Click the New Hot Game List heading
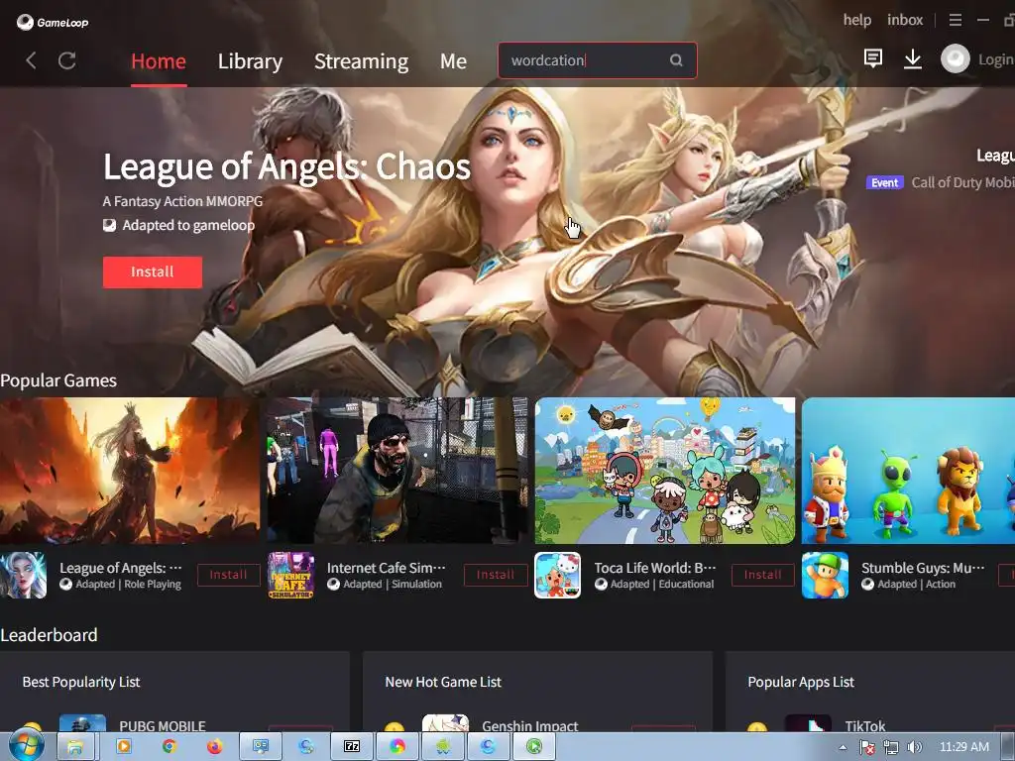1015x761 pixels. click(x=443, y=682)
